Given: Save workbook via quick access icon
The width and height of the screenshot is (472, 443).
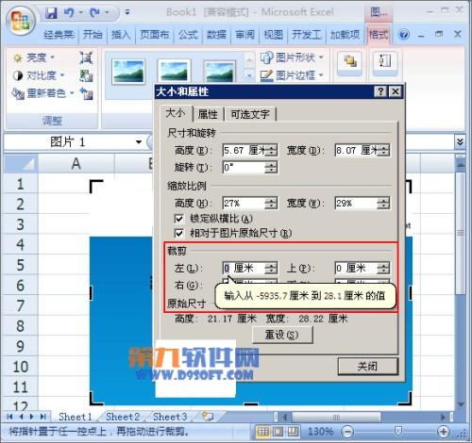Looking at the screenshot, I should [x=51, y=13].
